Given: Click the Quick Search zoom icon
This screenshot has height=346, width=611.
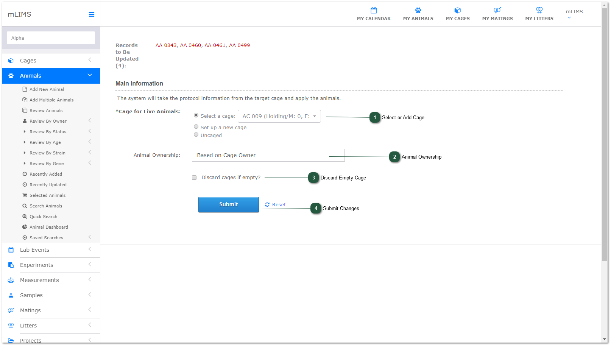Looking at the screenshot, I should click(25, 217).
